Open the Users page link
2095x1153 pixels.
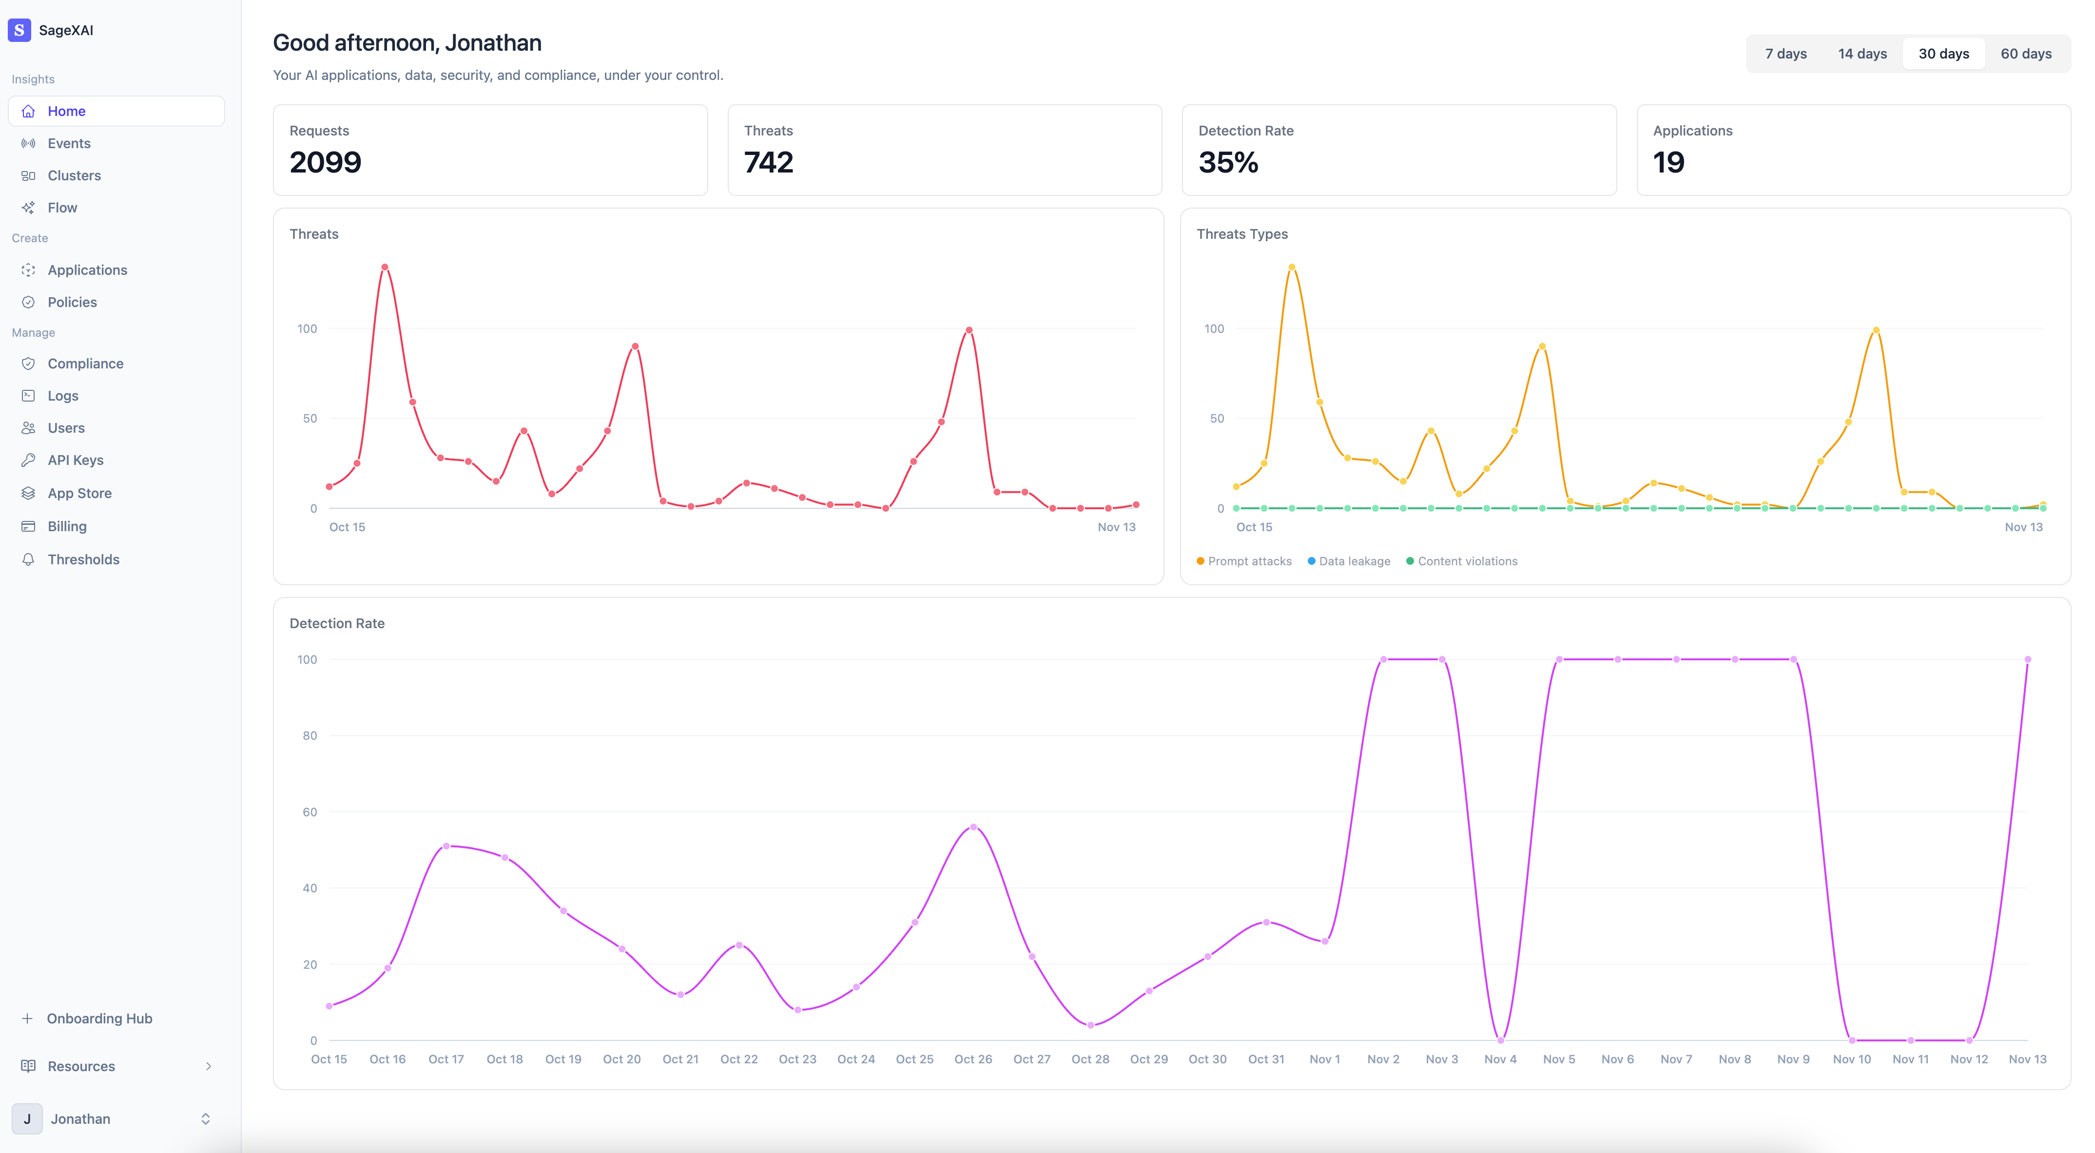tap(66, 428)
